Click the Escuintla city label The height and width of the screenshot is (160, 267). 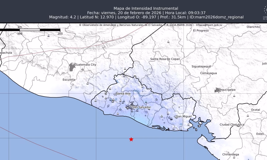pyautogui.click(x=69, y=80)
